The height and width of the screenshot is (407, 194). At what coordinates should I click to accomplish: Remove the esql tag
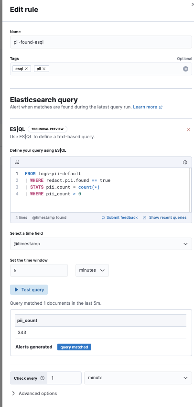pyautogui.click(x=26, y=69)
